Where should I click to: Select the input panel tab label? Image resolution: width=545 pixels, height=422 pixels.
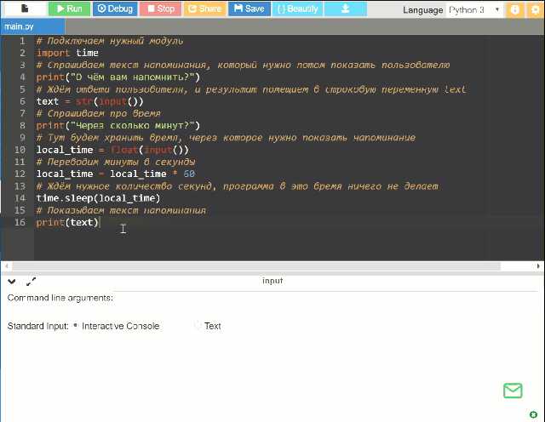coord(272,281)
